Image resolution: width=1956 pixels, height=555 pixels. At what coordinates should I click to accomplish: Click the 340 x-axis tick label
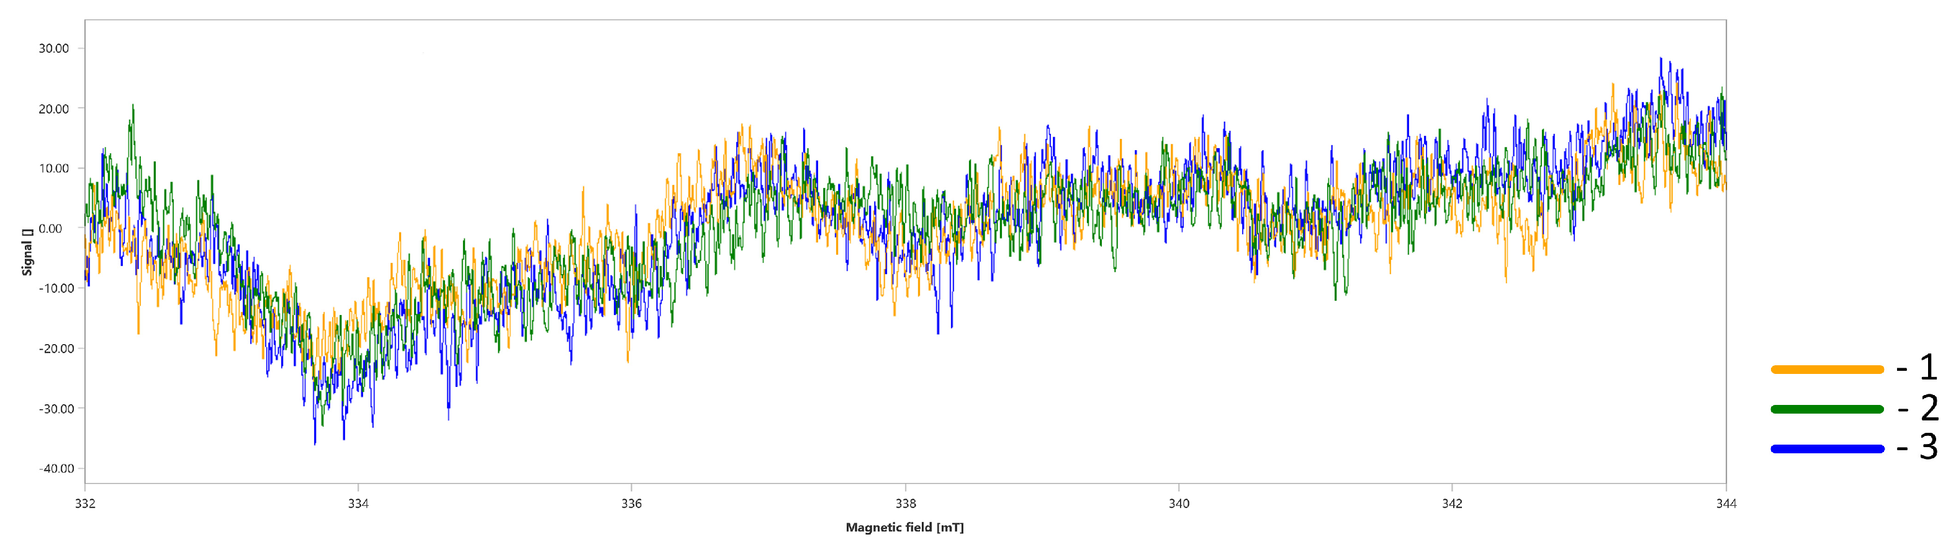coord(1179,504)
